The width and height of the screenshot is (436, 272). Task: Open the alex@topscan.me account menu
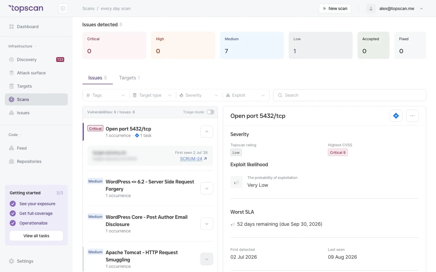(x=395, y=8)
